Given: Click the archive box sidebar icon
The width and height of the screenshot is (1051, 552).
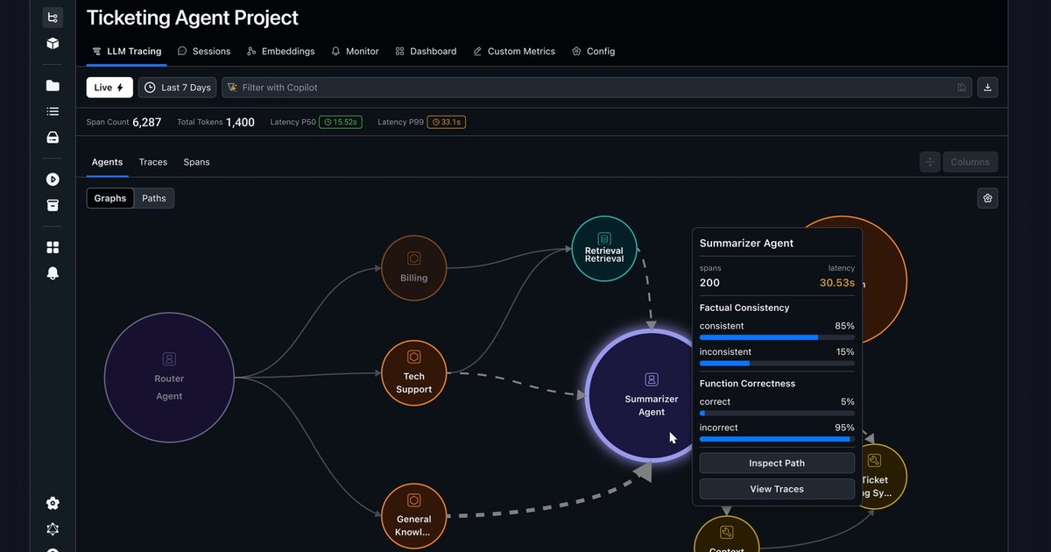Looking at the screenshot, I should click(53, 205).
